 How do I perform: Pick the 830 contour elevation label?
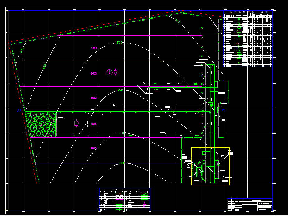point(121,133)
